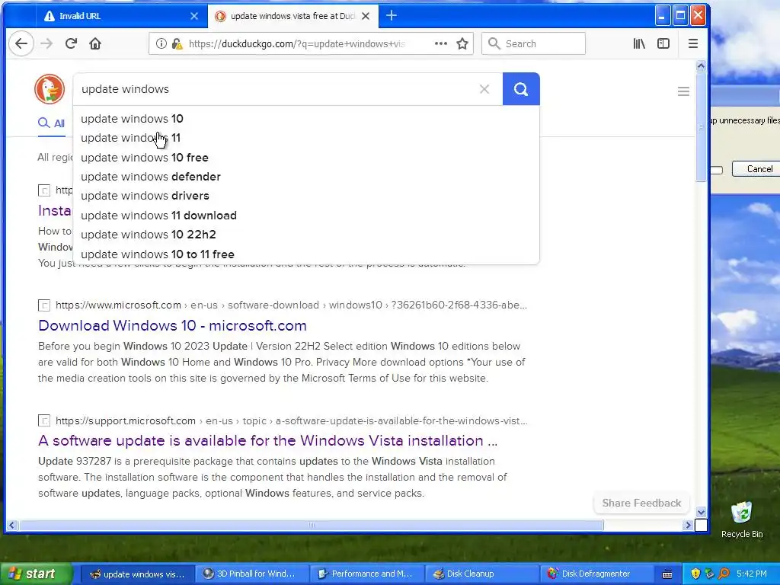The height and width of the screenshot is (585, 780).
Task: Click the vertical scrollbar down arrow
Action: click(x=701, y=513)
